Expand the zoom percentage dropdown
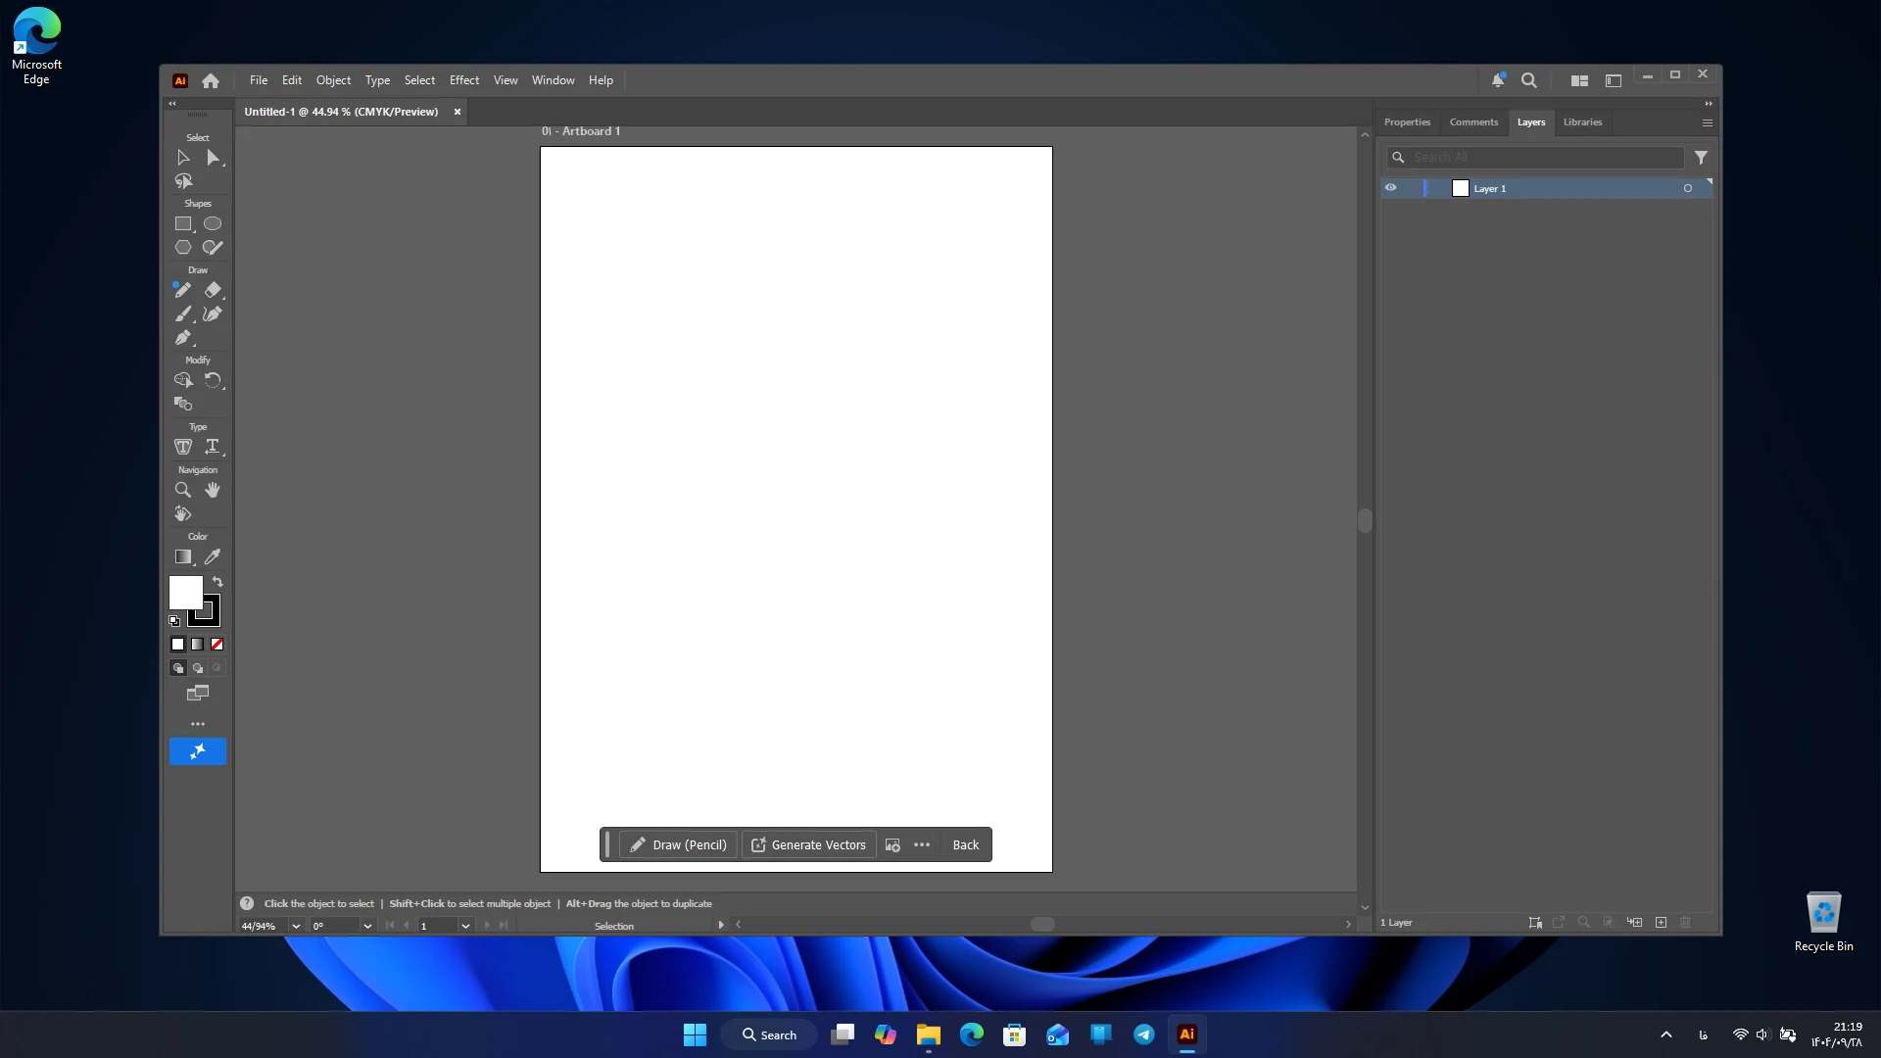Viewport: 1881px width, 1058px height. [x=296, y=926]
